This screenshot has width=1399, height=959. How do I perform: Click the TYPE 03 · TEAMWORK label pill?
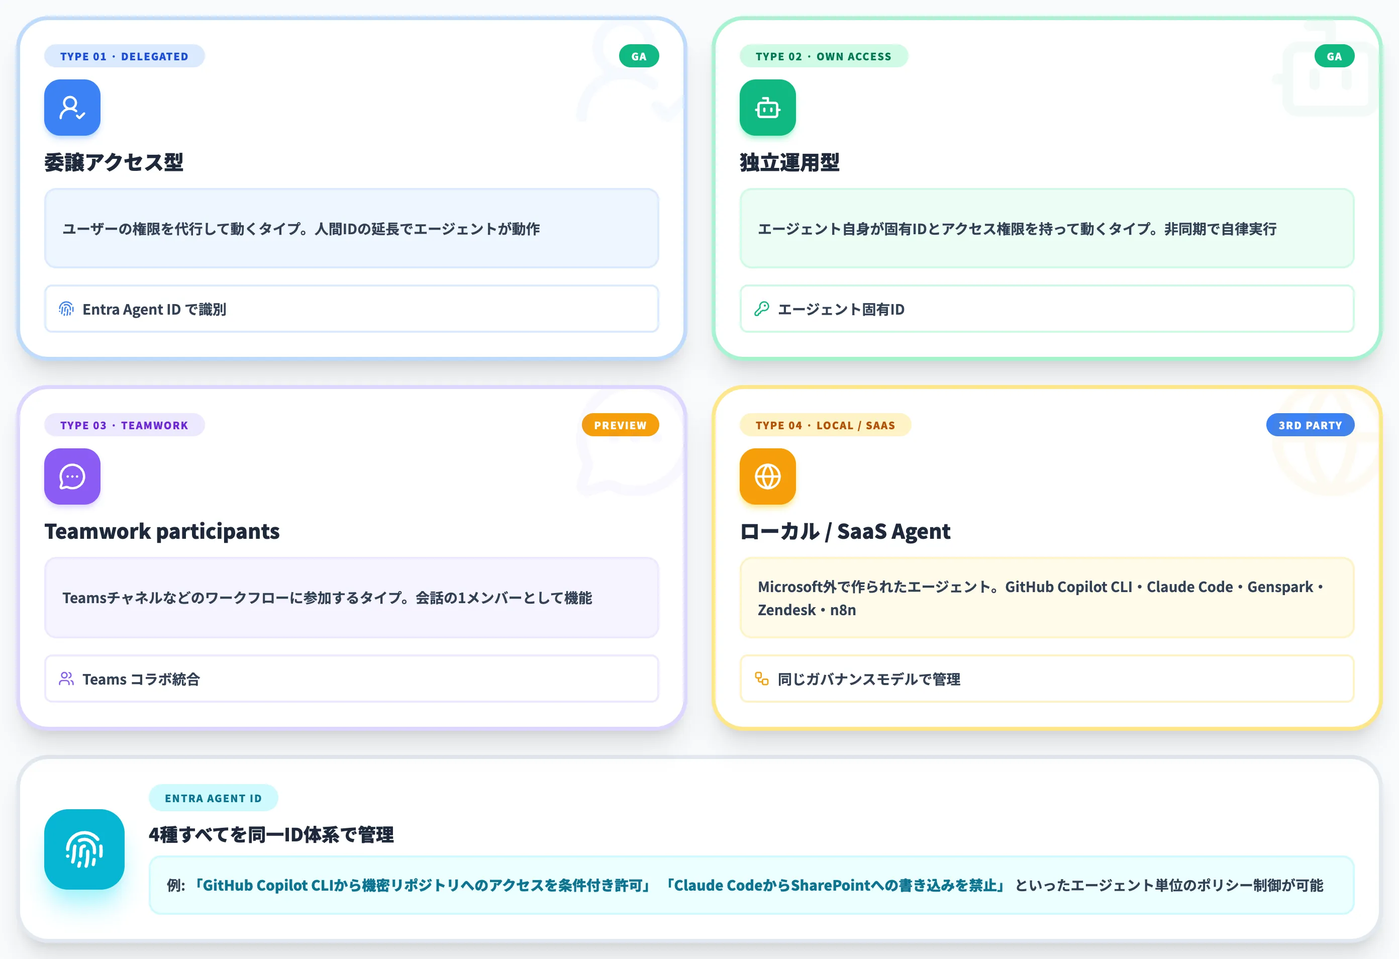[x=124, y=425]
